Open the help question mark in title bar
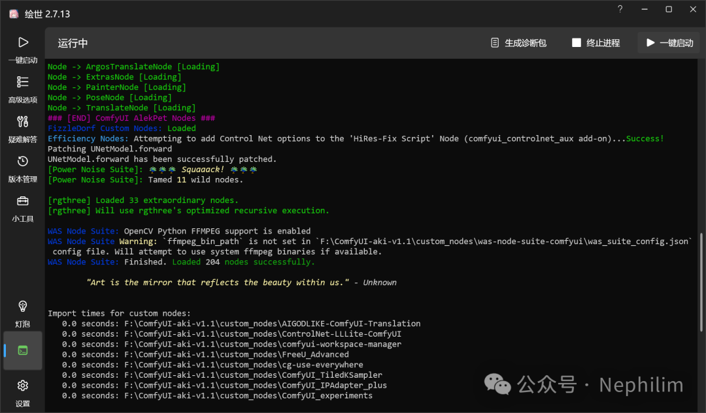This screenshot has height=413, width=706. (x=620, y=9)
